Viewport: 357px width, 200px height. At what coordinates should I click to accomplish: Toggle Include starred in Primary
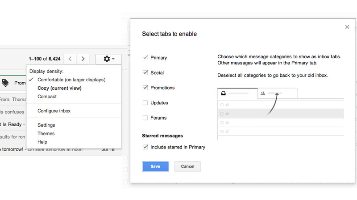(145, 147)
